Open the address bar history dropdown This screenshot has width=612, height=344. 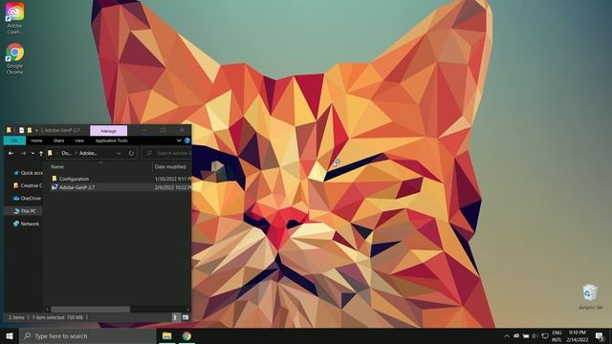click(119, 153)
